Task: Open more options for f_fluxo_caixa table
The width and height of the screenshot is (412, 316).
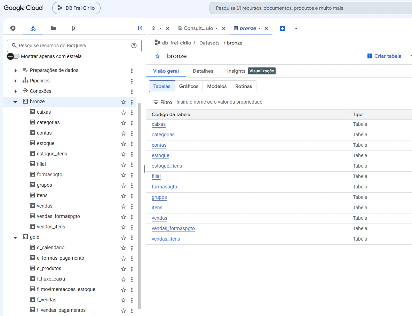Action: 132,279
